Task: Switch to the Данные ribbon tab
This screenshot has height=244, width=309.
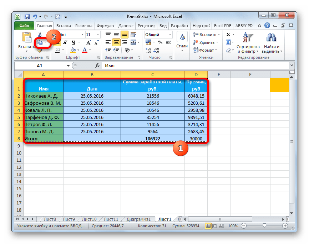Action: coord(126,26)
